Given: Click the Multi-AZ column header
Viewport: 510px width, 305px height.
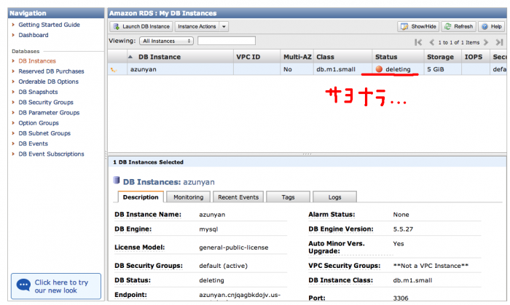Looking at the screenshot, I should click(297, 57).
